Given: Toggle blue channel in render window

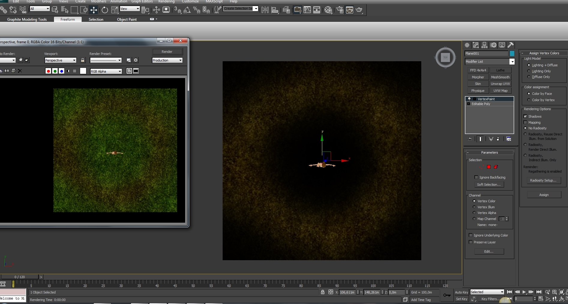Looking at the screenshot, I should 62,71.
